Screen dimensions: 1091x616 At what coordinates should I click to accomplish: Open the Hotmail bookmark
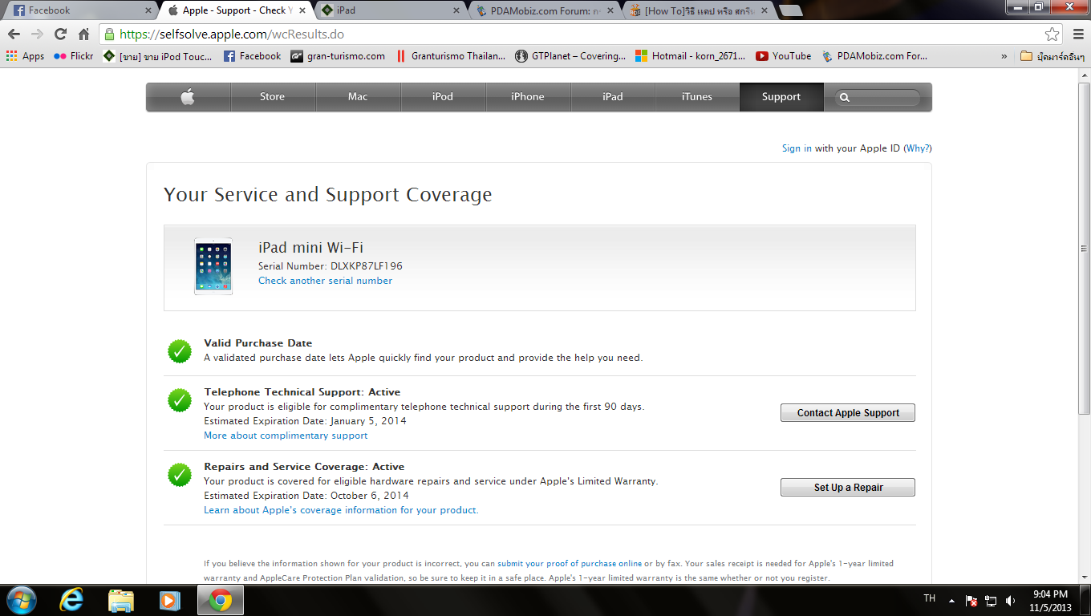[691, 56]
